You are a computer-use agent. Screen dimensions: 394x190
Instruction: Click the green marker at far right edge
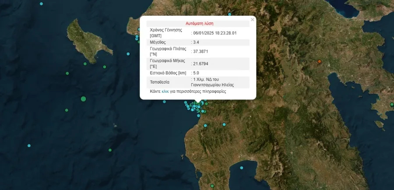391,105
